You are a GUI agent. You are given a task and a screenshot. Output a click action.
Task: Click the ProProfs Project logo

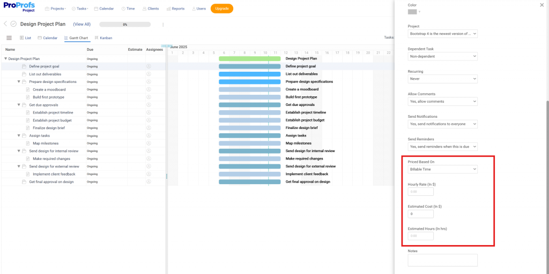pos(19,7)
